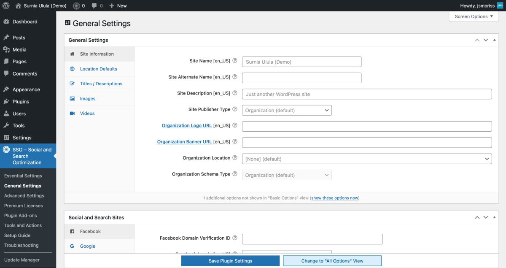Switch to the Location Defaults tab

point(99,69)
